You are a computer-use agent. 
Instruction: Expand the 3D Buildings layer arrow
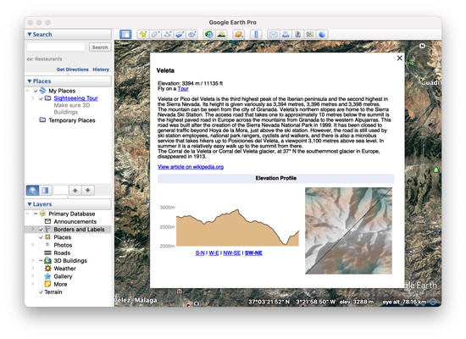(33, 260)
